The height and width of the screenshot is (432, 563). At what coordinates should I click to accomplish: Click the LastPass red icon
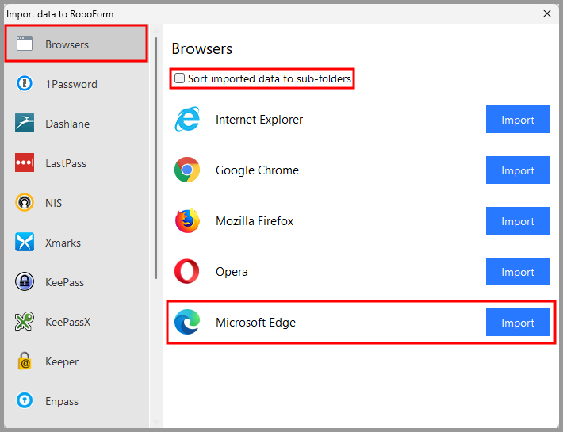[25, 163]
